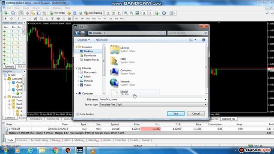Collapse the Libraries group in navigation pane
This screenshot has width=274, height=154.
77,68
